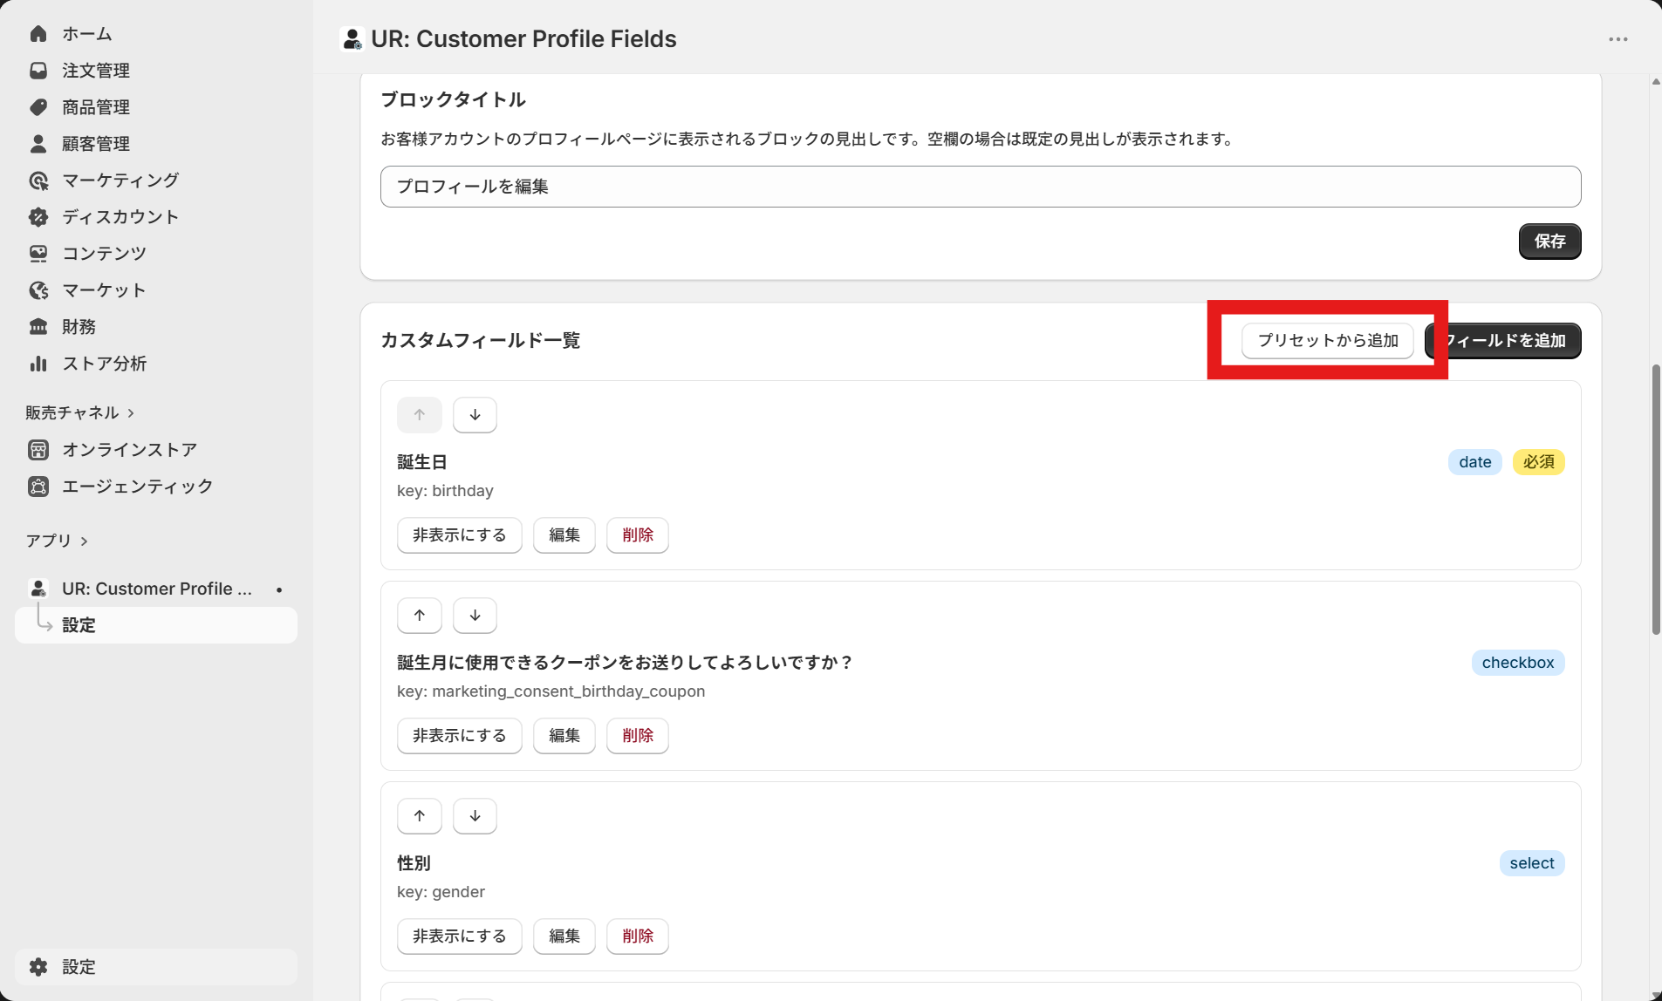Click the カスタムフィールド一覧 heading

481,341
